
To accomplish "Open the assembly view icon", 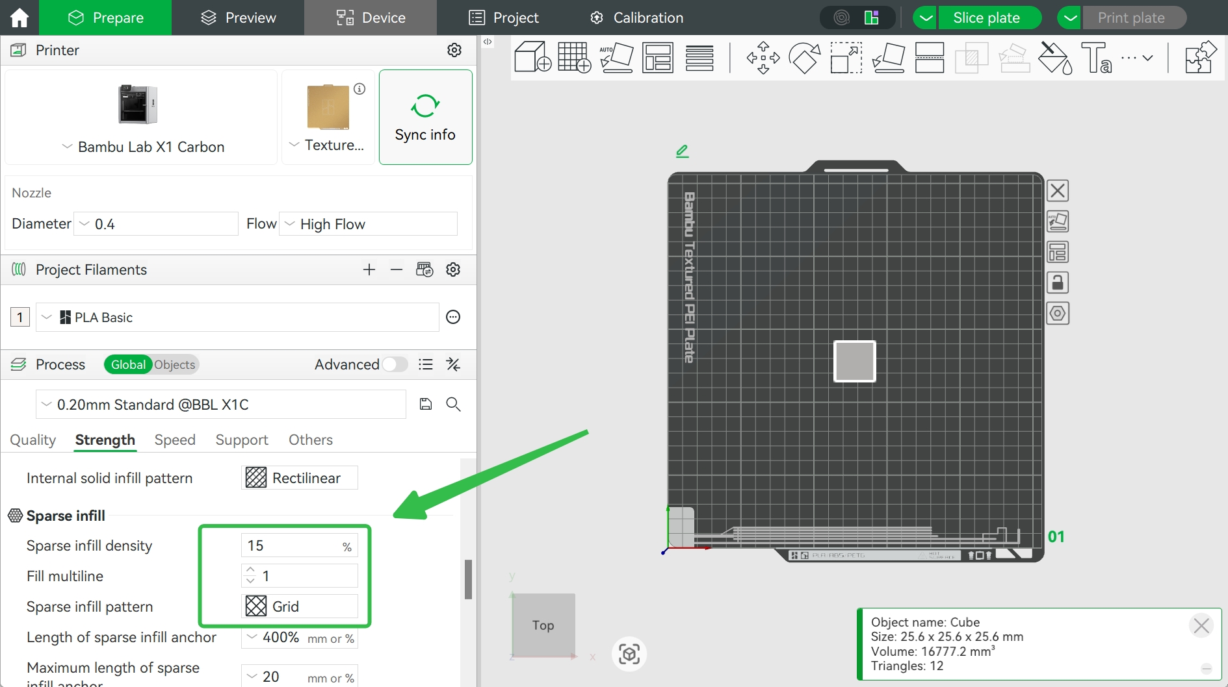I will point(1200,58).
